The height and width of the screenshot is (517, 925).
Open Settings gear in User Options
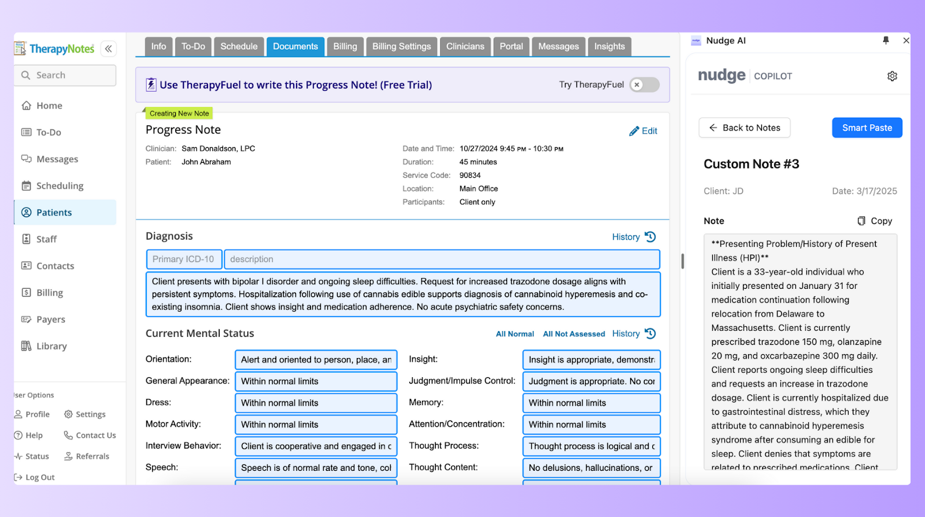point(68,414)
